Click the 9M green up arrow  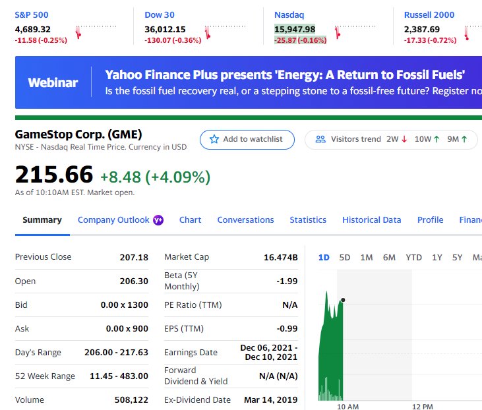point(464,139)
